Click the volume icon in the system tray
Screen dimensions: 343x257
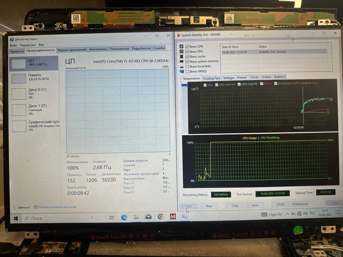pyautogui.click(x=305, y=213)
